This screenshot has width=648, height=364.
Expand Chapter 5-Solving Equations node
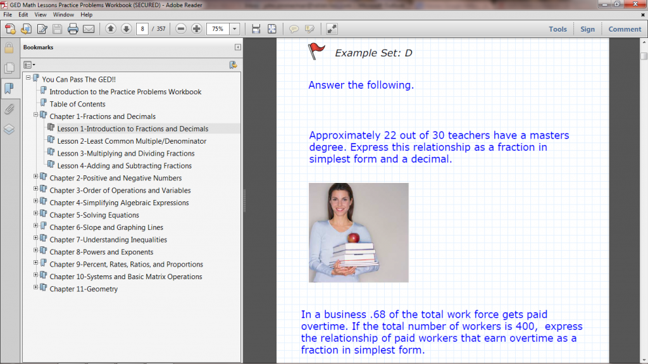[36, 213]
